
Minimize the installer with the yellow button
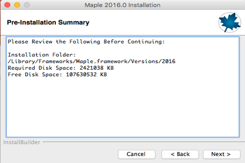(17, 5)
